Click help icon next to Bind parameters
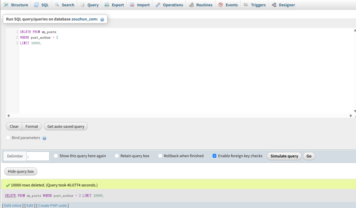The width and height of the screenshot is (356, 208). point(44,138)
